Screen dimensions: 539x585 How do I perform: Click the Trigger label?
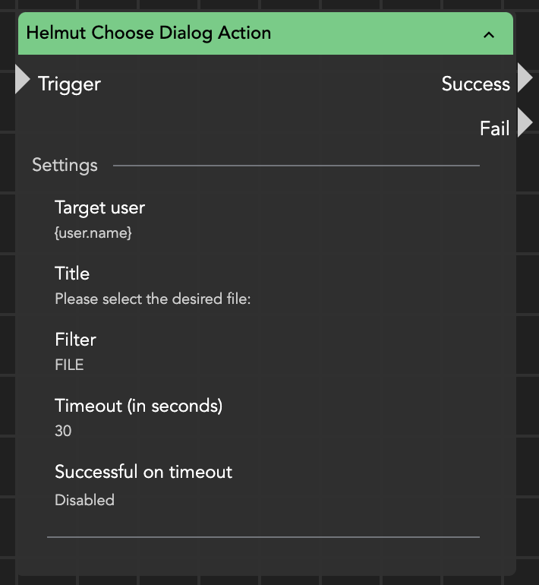point(69,84)
